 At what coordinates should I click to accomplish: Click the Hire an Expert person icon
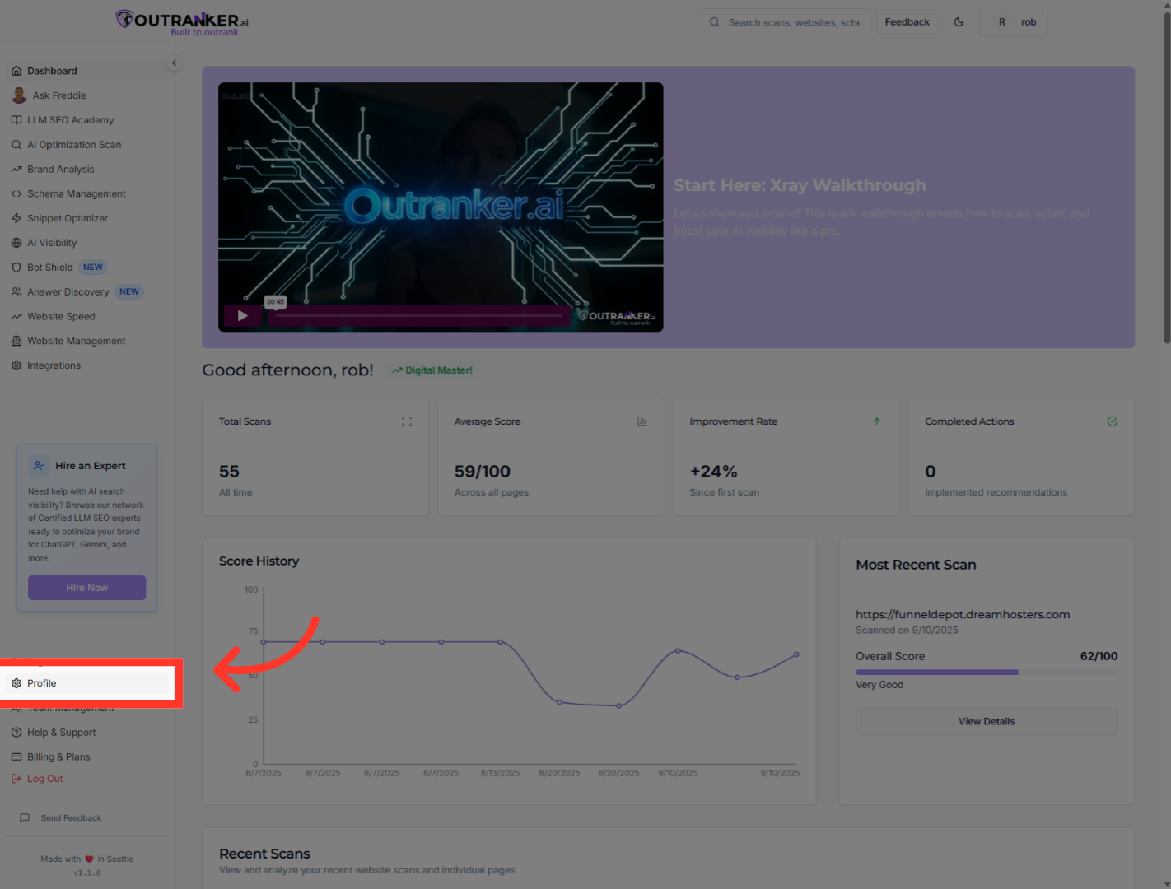[39, 466]
